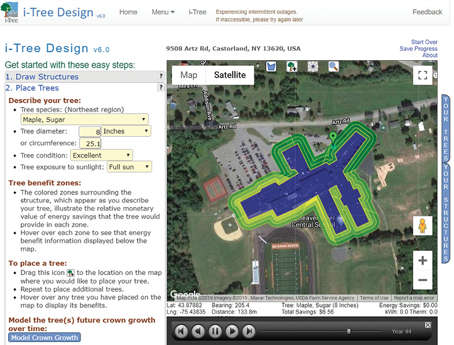Image resolution: width=454 pixels, height=345 pixels.
Task: Open help for Place Trees step
Action: (161, 87)
